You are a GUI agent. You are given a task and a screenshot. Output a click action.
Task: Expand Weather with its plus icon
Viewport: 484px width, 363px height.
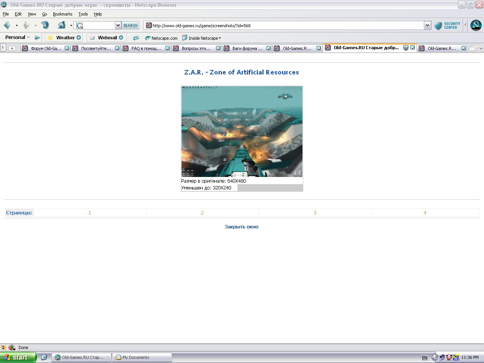[79, 37]
